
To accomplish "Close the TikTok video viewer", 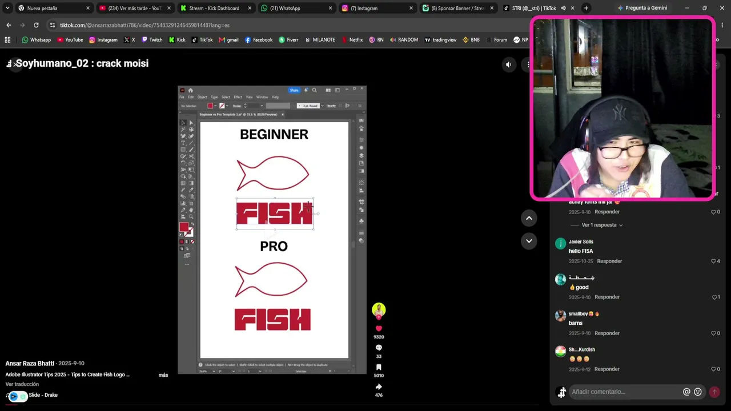I will tap(14, 63).
